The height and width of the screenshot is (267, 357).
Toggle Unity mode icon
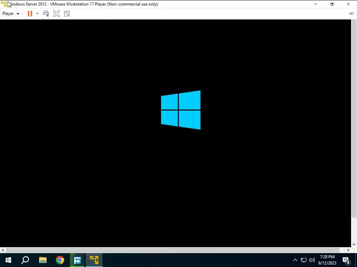coord(67,14)
